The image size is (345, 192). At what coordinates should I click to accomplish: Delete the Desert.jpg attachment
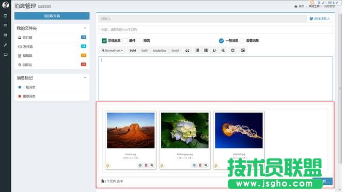tap(146, 165)
